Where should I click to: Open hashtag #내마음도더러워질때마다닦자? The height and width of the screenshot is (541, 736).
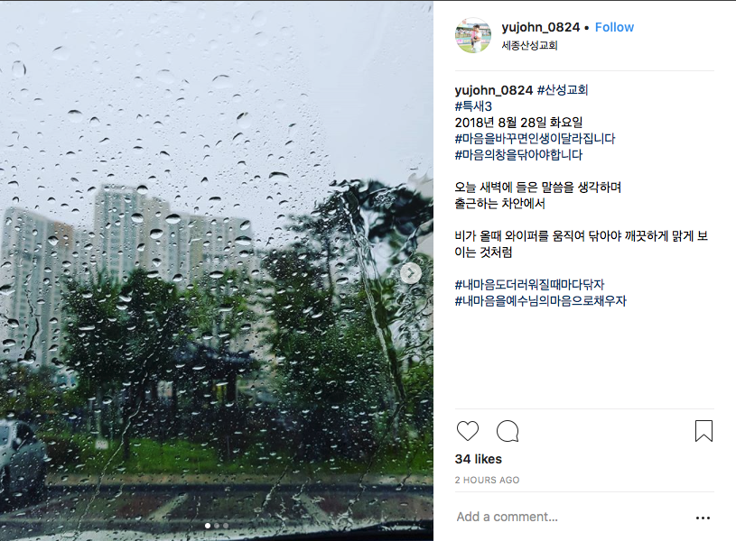coord(529,285)
